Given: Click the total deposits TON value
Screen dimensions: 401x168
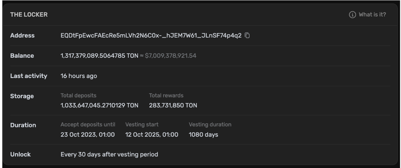Looking at the screenshot, I should click(x=99, y=105).
